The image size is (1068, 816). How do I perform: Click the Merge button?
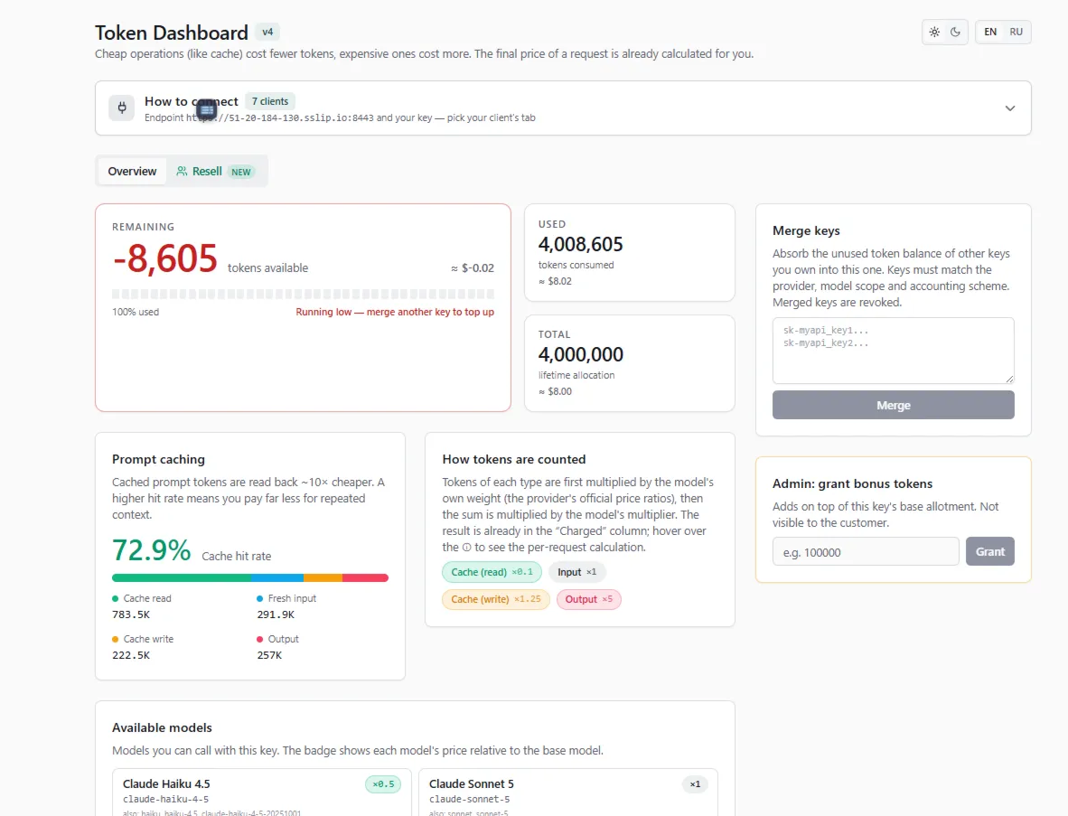coord(893,405)
